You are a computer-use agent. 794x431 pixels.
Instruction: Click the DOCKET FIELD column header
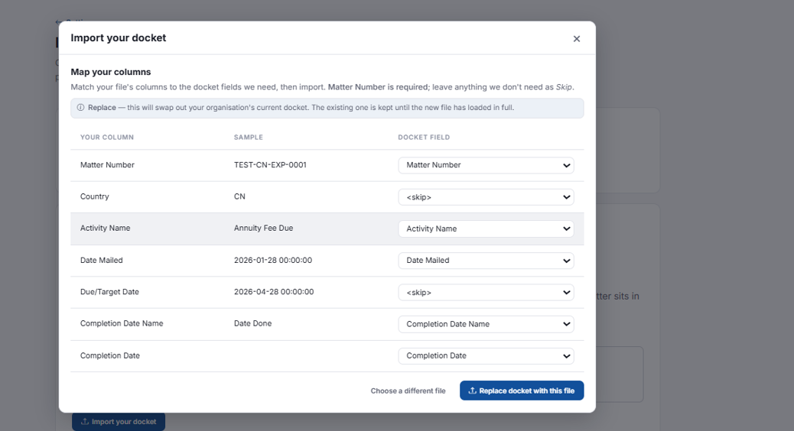424,137
